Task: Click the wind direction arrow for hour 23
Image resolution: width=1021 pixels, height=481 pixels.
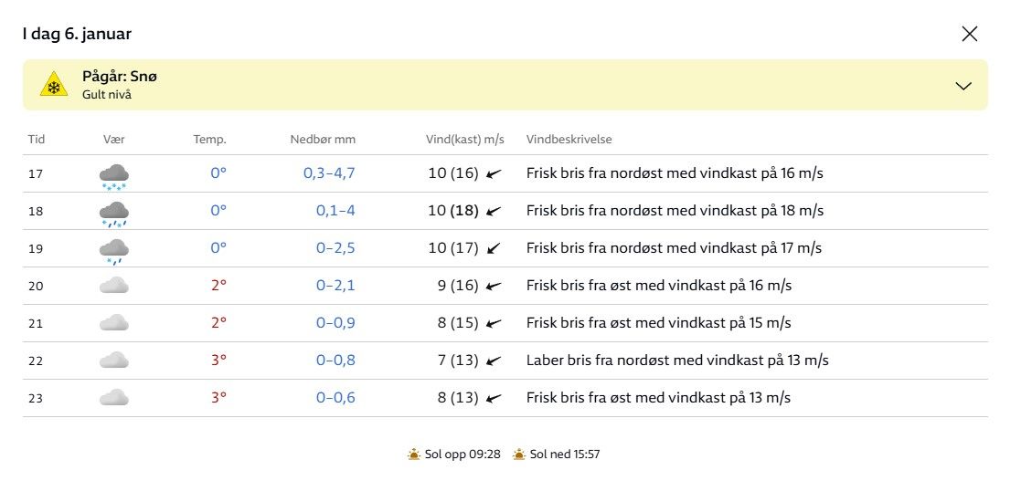Action: tap(495, 398)
